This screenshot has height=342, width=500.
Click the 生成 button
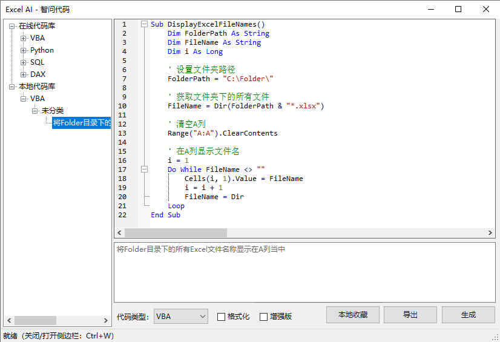[x=468, y=315]
